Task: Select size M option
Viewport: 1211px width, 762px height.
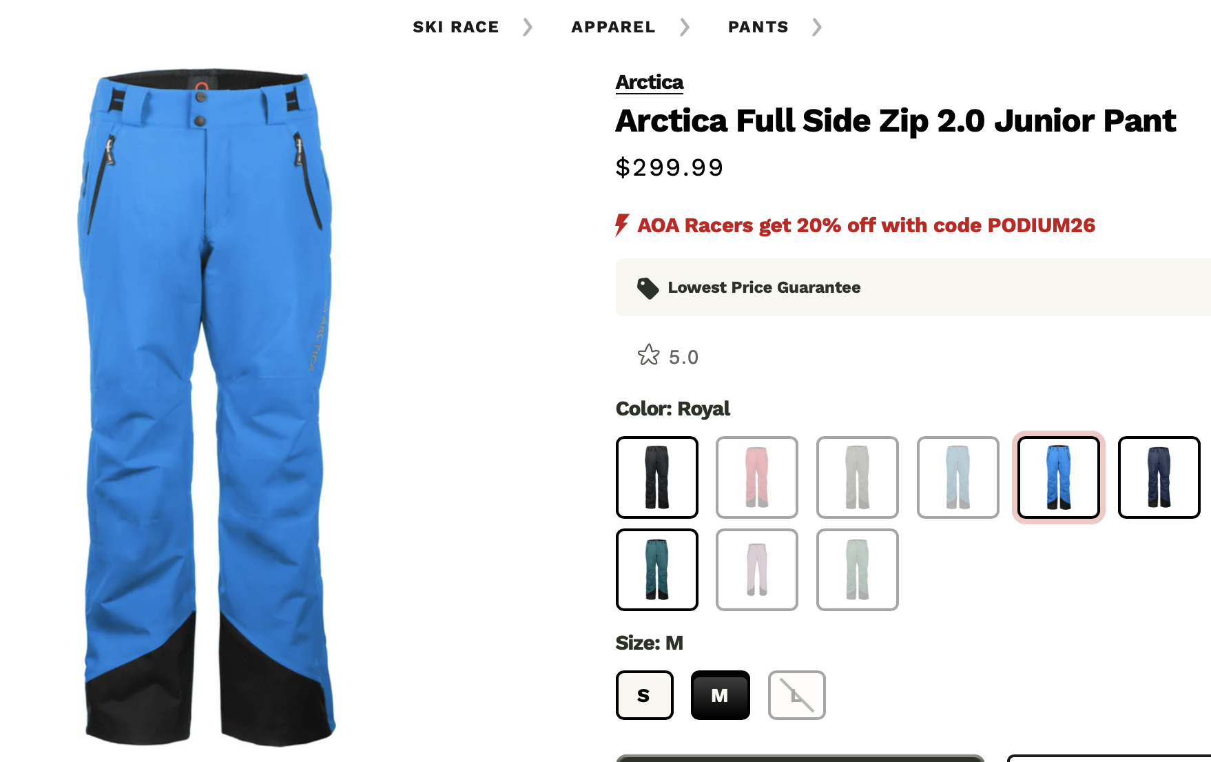Action: point(720,695)
